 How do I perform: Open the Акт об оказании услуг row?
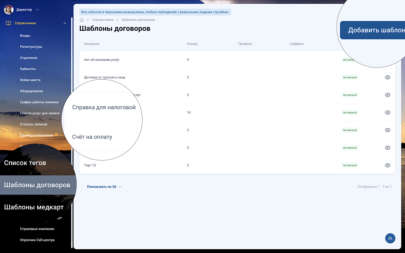pyautogui.click(x=102, y=60)
